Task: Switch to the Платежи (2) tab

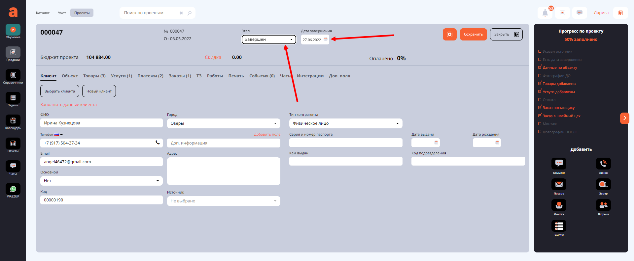Action: [150, 76]
